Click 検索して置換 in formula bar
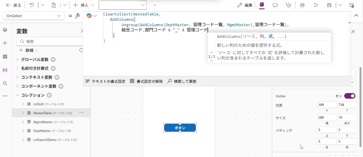363x157 pixels. pyautogui.click(x=181, y=81)
